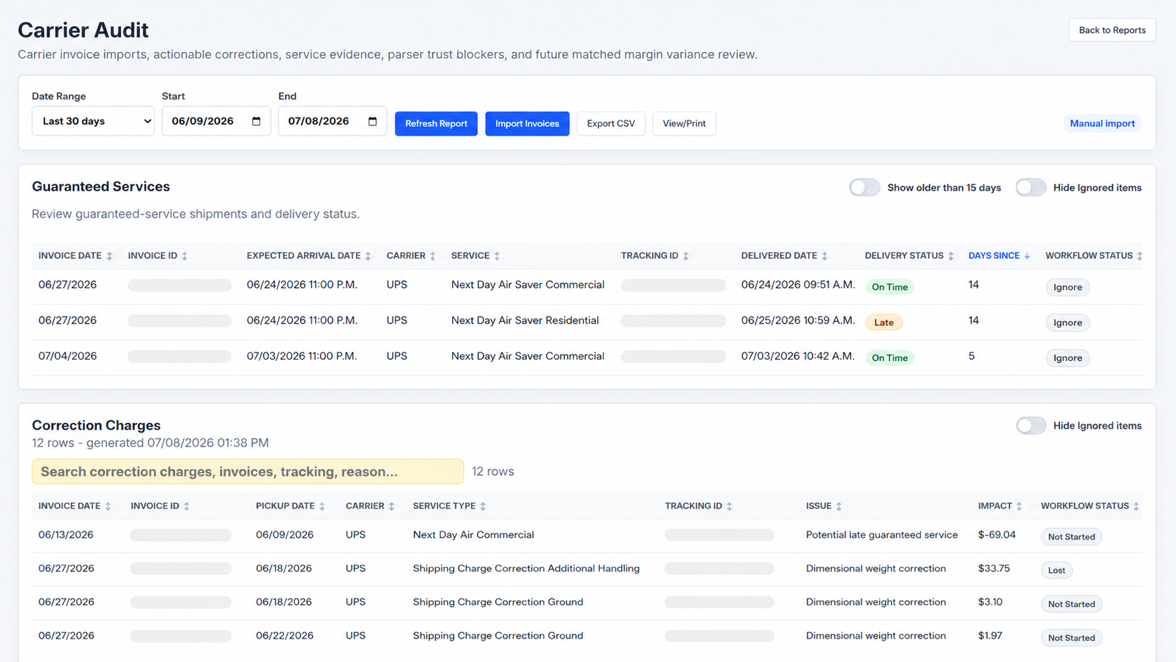Open View/Print
Image resolution: width=1176 pixels, height=662 pixels.
pyautogui.click(x=684, y=124)
